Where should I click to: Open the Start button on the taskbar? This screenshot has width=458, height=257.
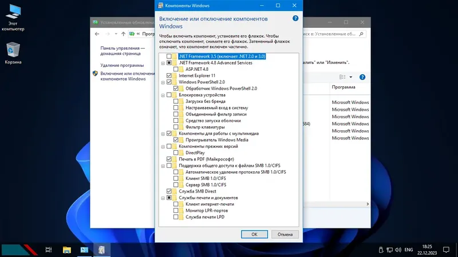pyautogui.click(x=20, y=250)
